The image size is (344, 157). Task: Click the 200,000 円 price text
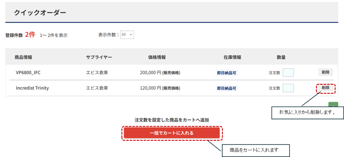pyautogui.click(x=150, y=72)
